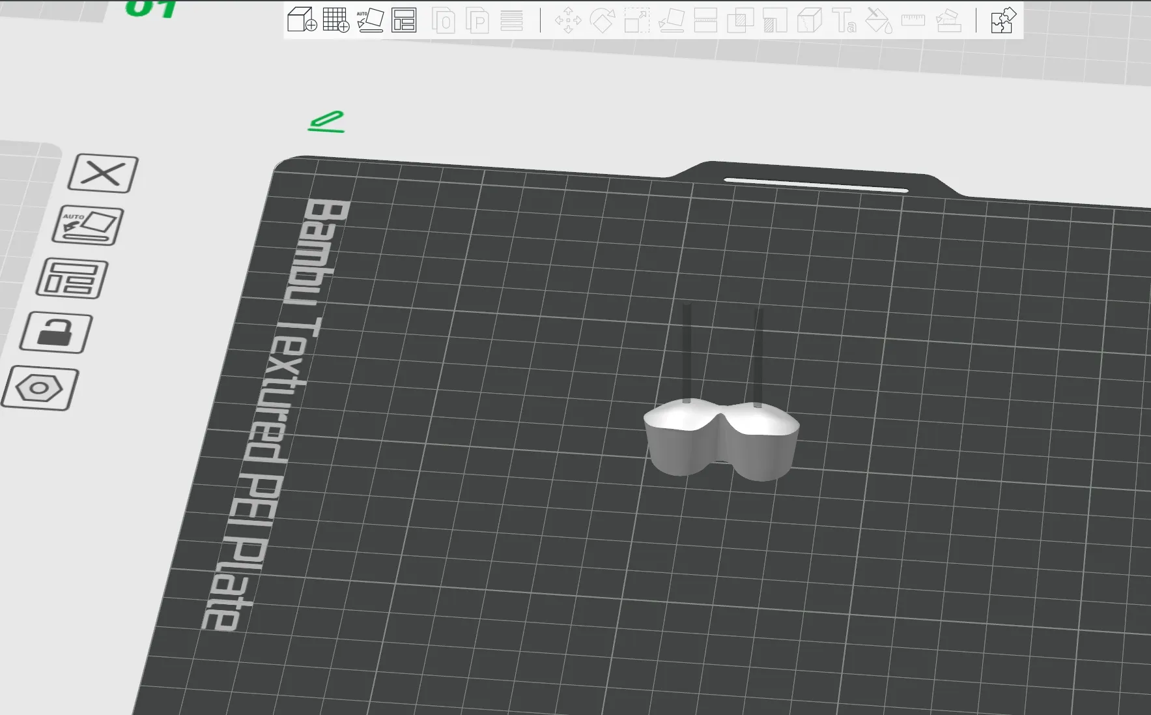Select the Lay on Face tool

pyautogui.click(x=671, y=20)
